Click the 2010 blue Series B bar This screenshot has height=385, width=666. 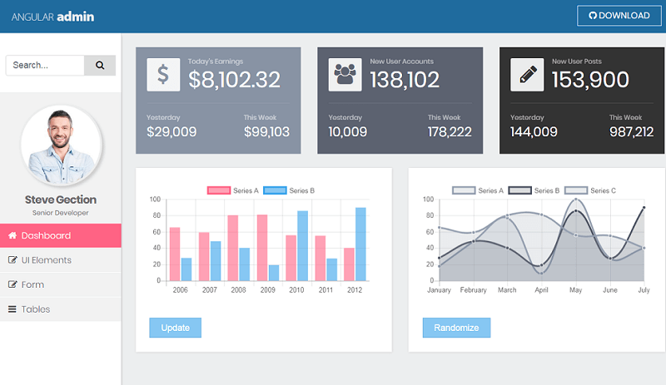tap(302, 246)
